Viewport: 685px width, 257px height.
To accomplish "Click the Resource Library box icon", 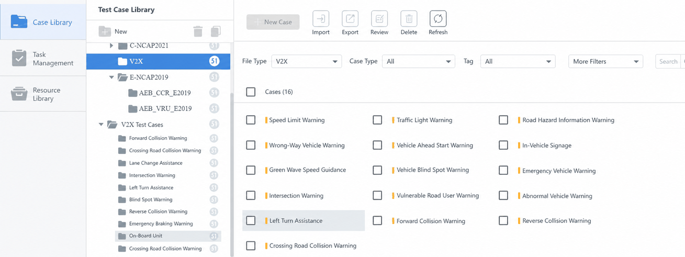I will [x=19, y=94].
